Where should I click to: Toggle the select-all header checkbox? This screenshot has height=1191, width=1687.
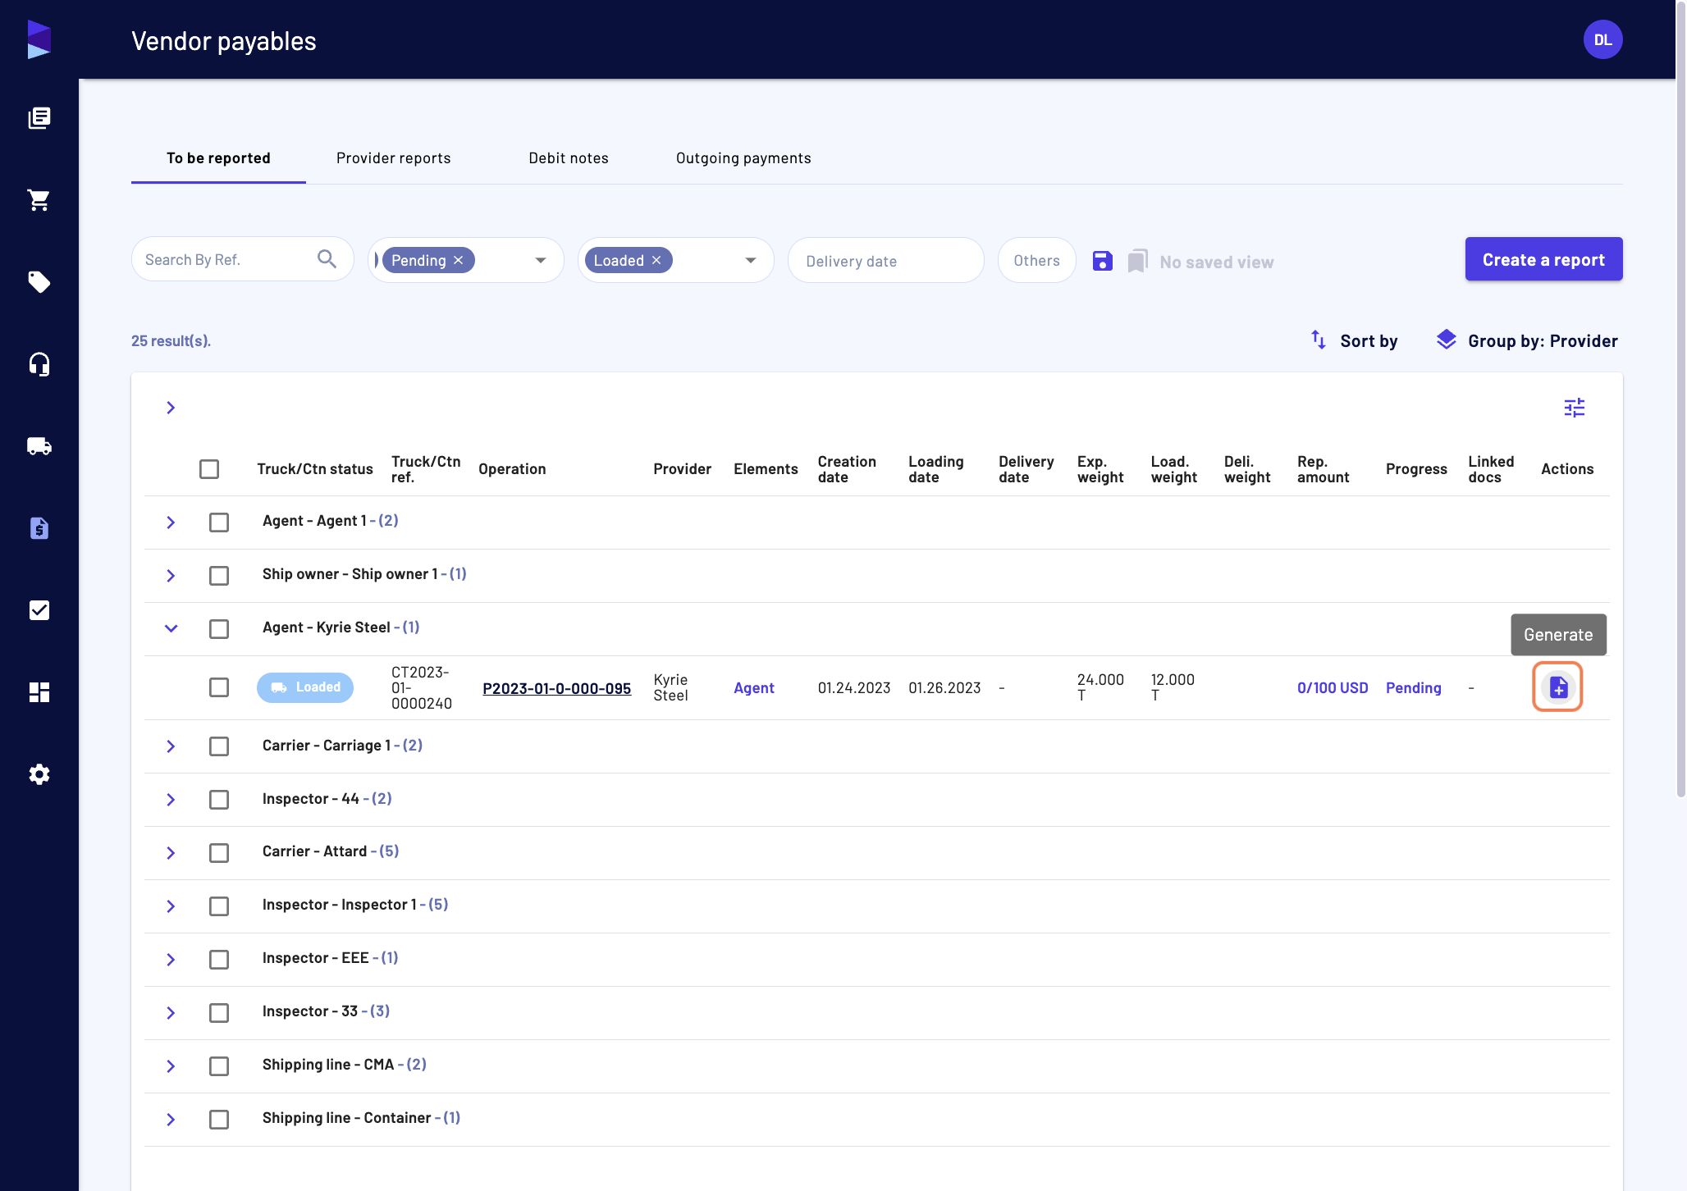tap(209, 469)
